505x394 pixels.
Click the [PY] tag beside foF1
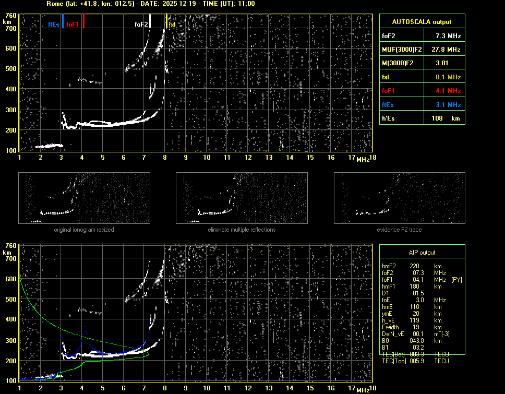(456, 280)
